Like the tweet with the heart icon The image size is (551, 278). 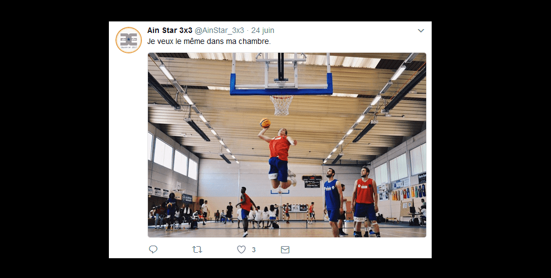(x=241, y=249)
